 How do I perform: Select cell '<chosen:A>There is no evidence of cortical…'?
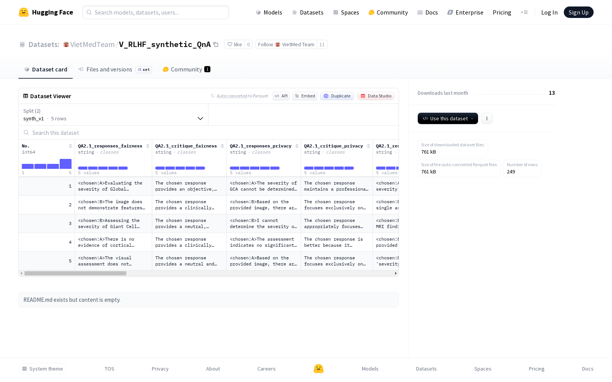pyautogui.click(x=113, y=242)
